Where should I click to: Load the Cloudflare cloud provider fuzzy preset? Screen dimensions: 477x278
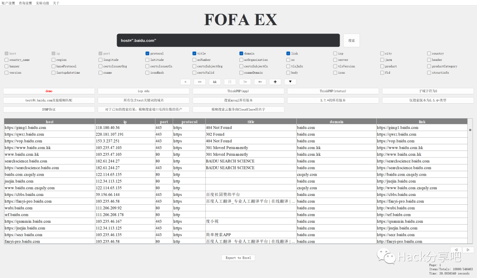click(238, 109)
